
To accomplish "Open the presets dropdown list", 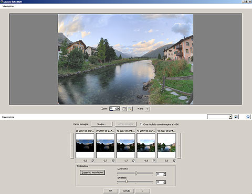I will (x=230, y=117).
